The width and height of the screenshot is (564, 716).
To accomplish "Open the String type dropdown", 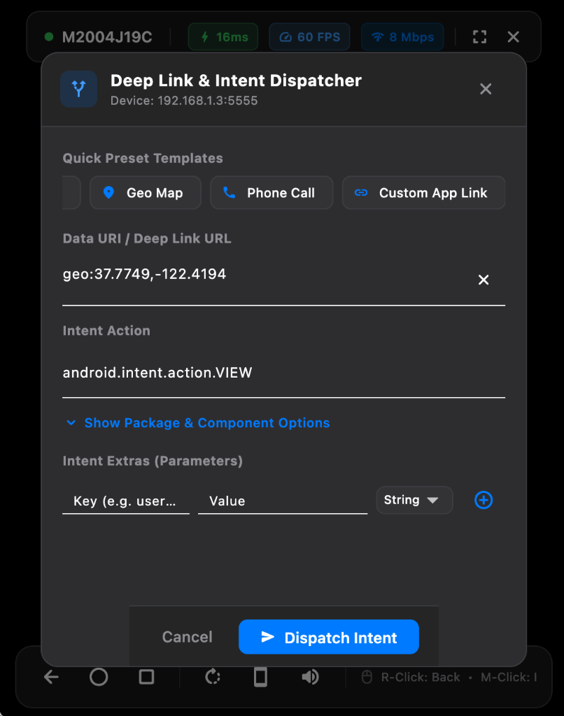I will tap(414, 500).
